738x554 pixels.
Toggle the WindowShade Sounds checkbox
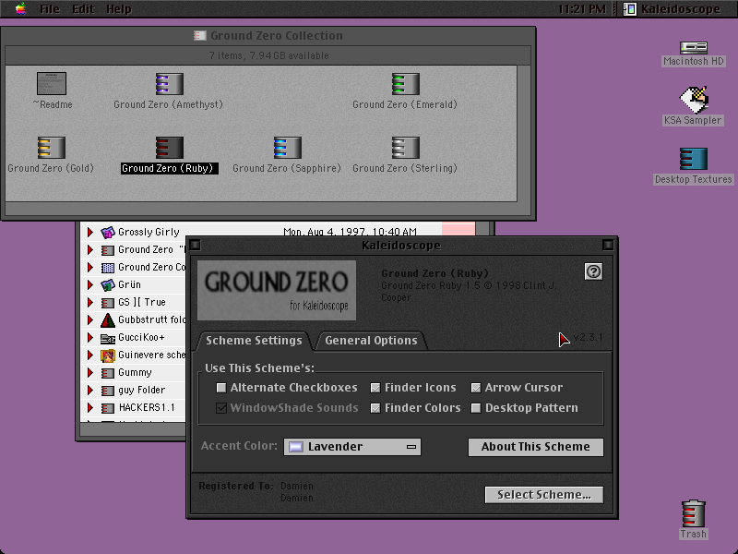click(x=220, y=408)
